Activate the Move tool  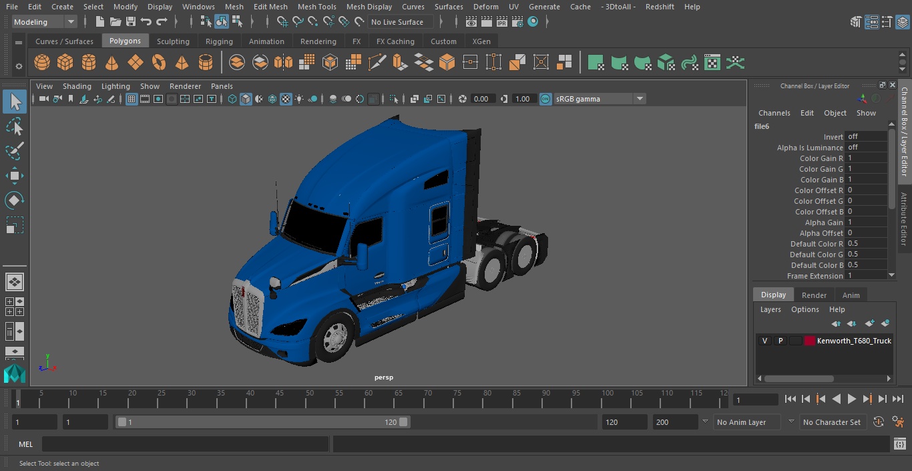point(15,176)
